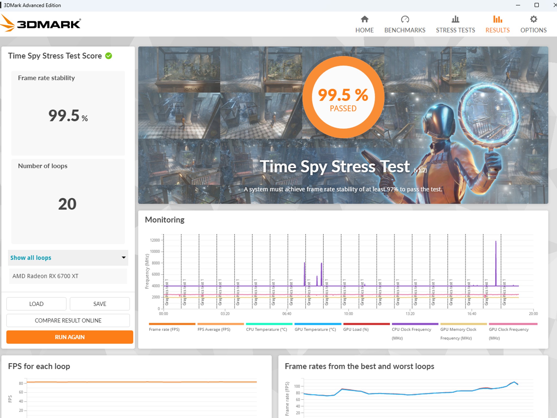Open the loops dropdown chevron arrow
The image size is (557, 418).
pyautogui.click(x=124, y=258)
